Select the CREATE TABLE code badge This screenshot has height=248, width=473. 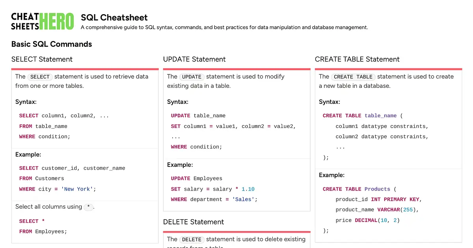353,77
